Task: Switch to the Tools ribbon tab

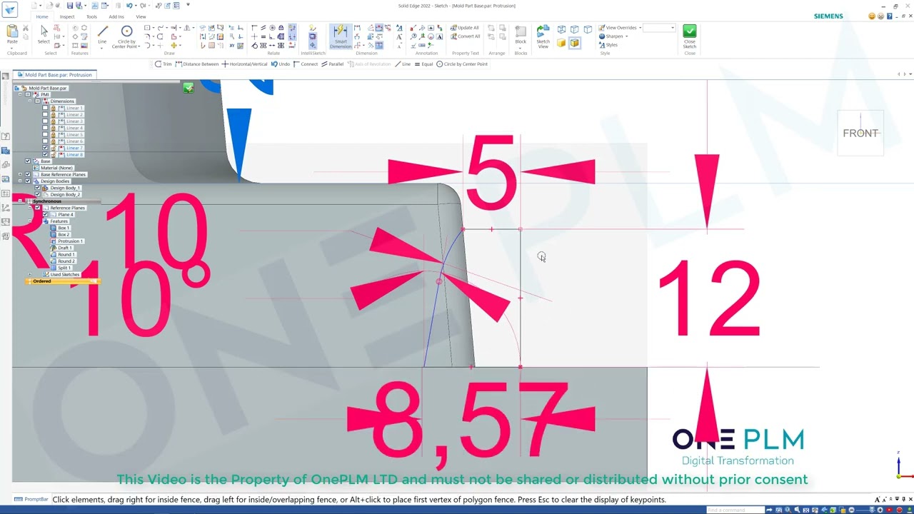Action: point(91,16)
